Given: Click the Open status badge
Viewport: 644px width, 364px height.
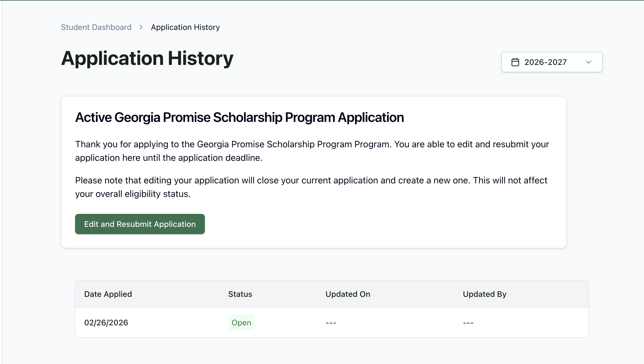Looking at the screenshot, I should (x=241, y=323).
